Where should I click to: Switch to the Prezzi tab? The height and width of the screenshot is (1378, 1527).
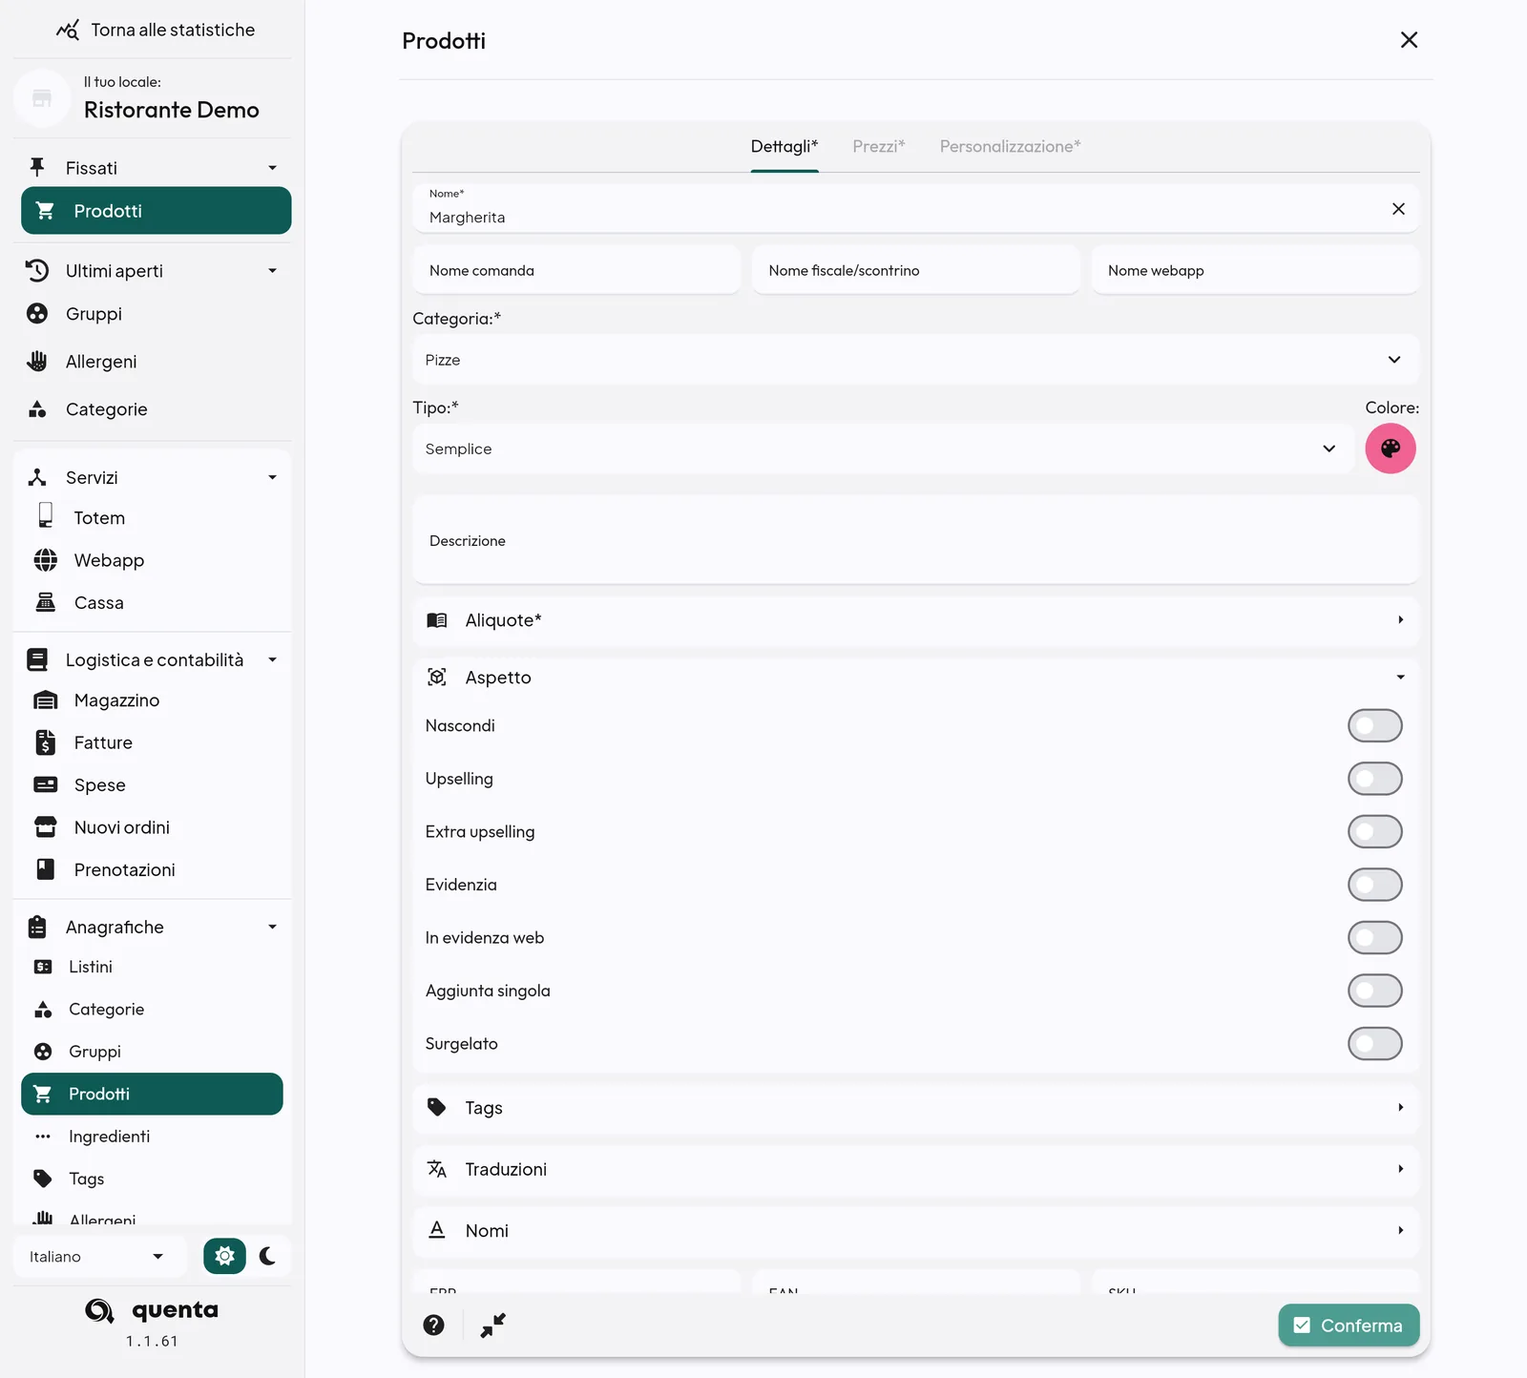(x=879, y=147)
